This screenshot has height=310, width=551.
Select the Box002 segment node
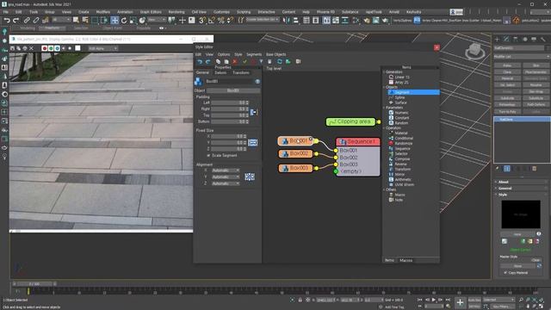coord(295,153)
